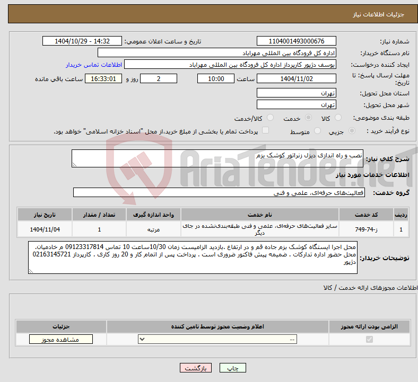Click the deadline date field 1404/11/02
Screen dimensions: 418x382
coord(296,78)
